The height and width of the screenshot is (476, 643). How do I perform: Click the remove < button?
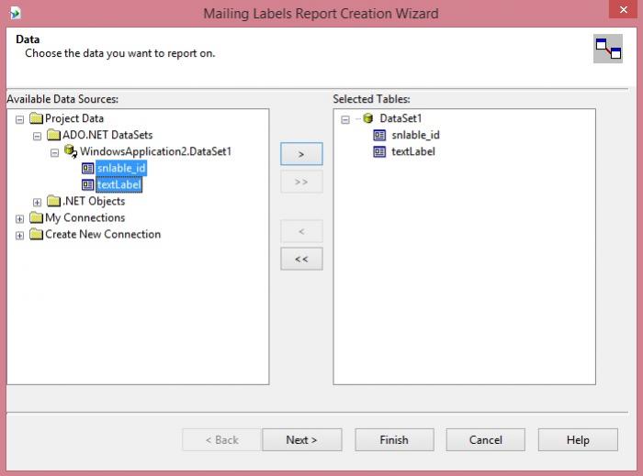click(301, 231)
